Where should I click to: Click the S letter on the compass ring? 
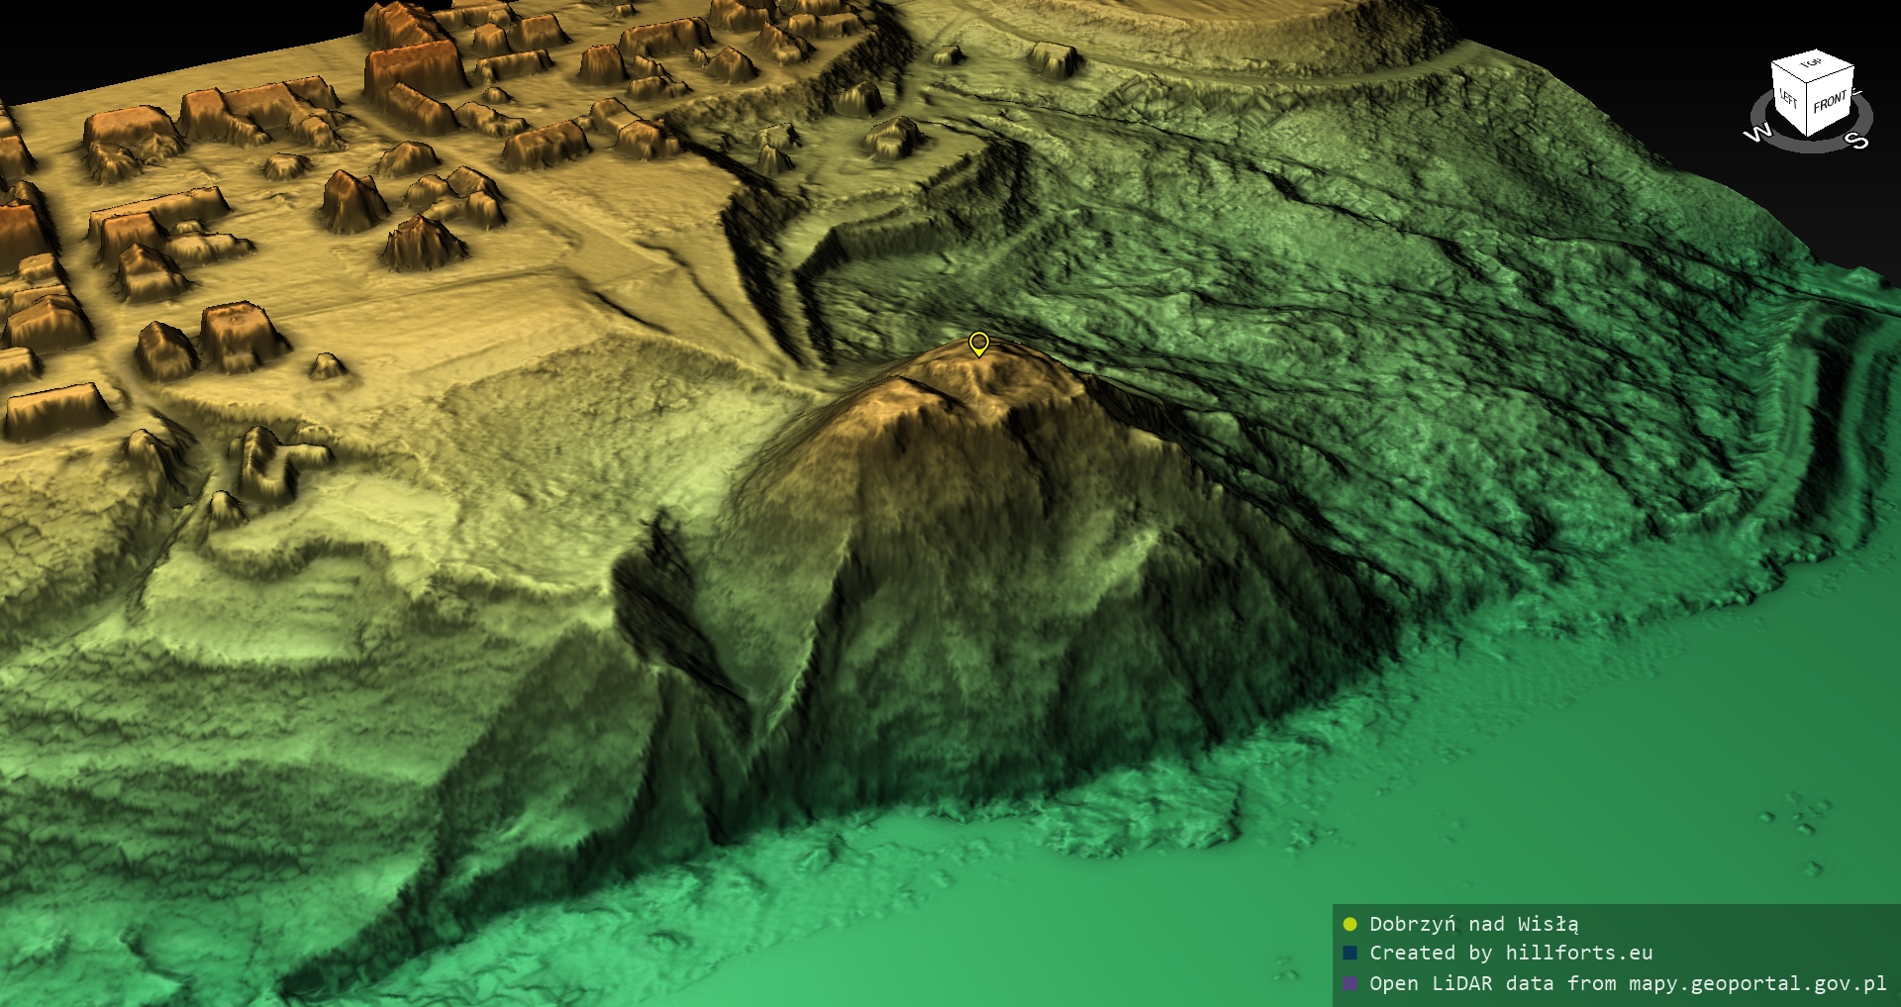(x=1858, y=141)
